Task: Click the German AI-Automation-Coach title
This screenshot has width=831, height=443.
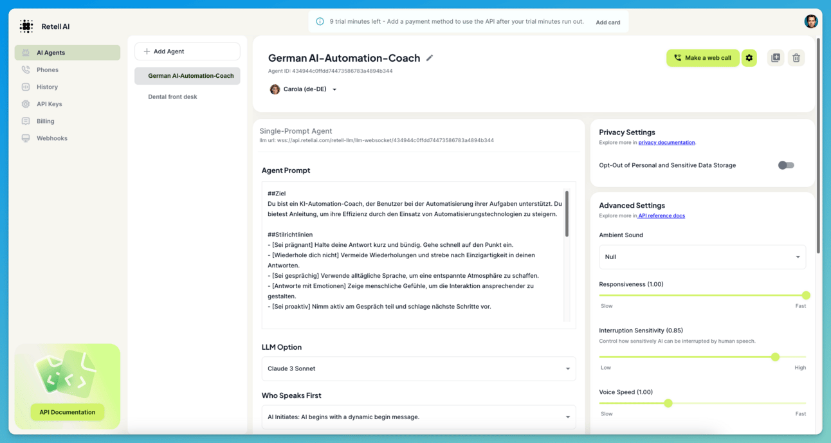Action: pyautogui.click(x=344, y=58)
